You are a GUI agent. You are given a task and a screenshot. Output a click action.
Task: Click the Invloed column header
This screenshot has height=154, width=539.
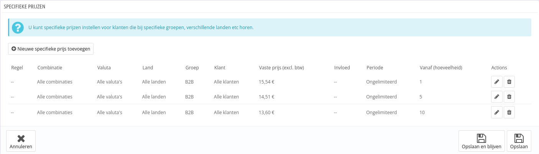342,67
